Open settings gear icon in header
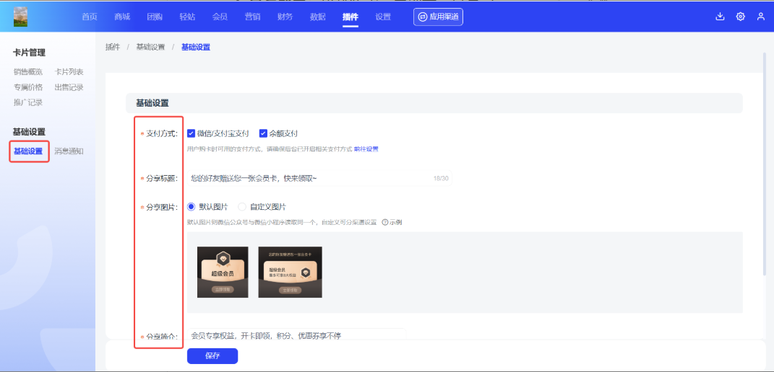Screen dimensions: 774x372 740,17
